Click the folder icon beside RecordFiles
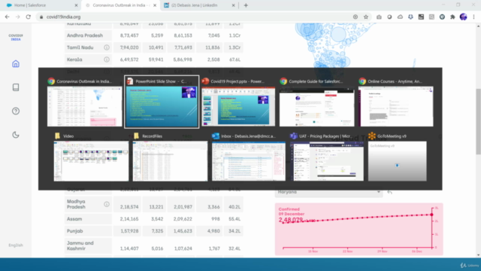481x271 pixels. pyautogui.click(x=136, y=135)
